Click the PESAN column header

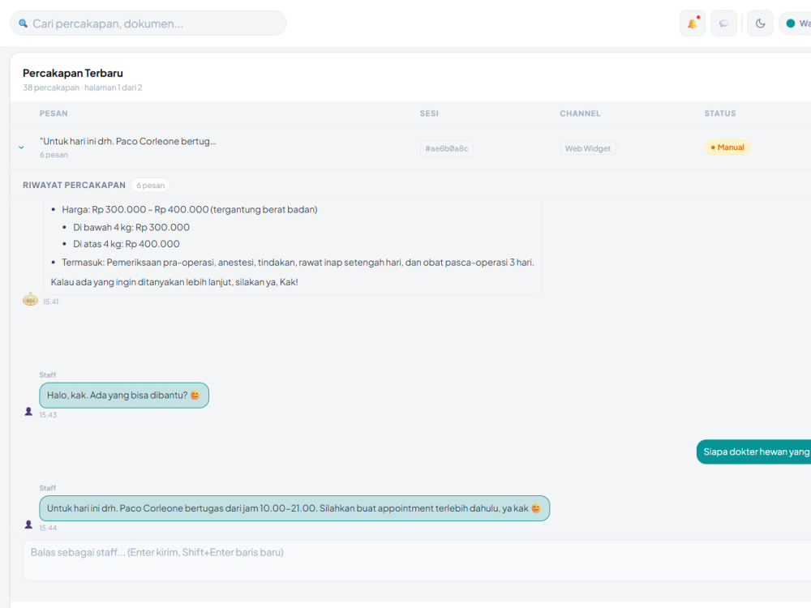pyautogui.click(x=54, y=113)
